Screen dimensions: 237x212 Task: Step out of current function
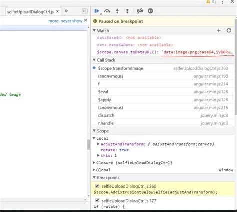[127, 11]
